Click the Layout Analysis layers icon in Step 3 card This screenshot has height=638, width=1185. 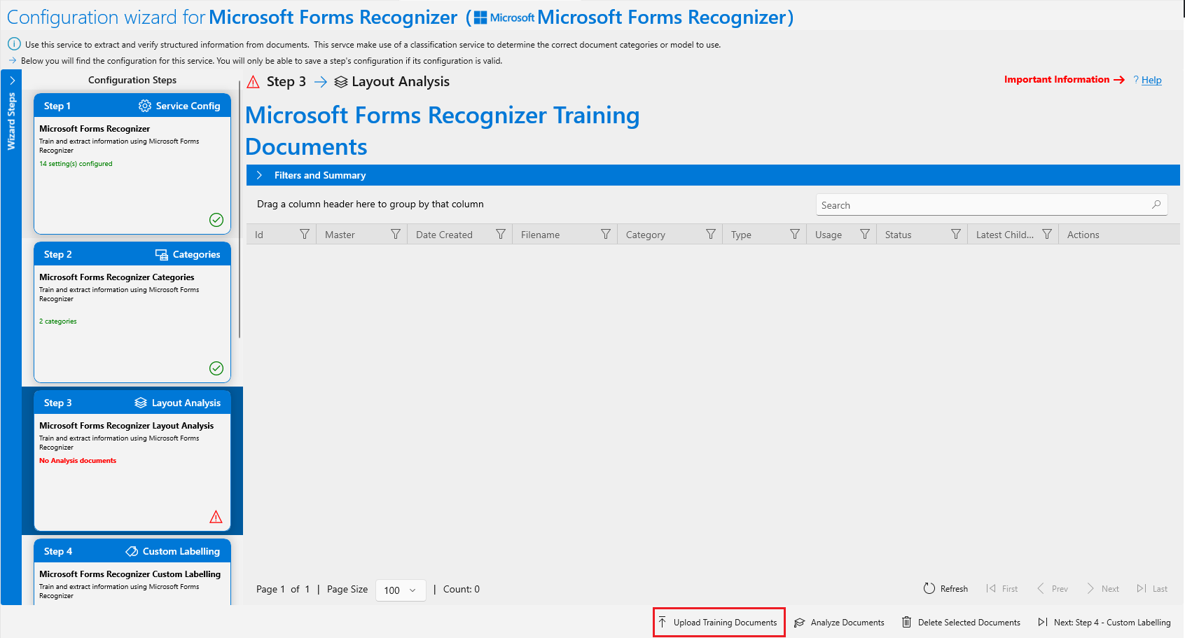[x=141, y=403]
